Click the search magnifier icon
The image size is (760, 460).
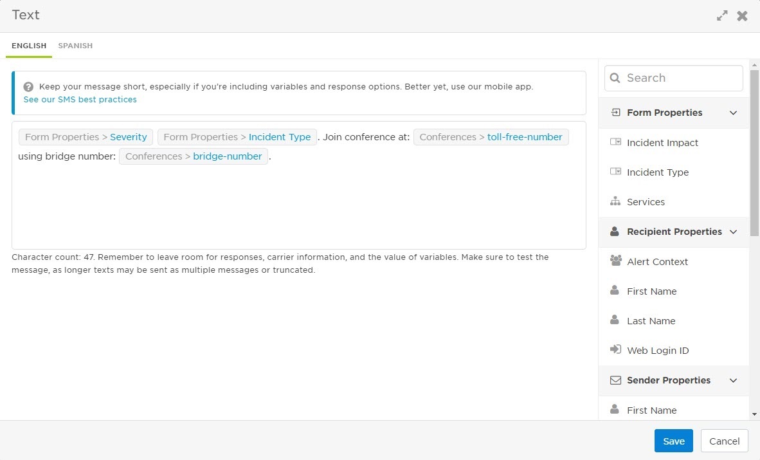(615, 78)
